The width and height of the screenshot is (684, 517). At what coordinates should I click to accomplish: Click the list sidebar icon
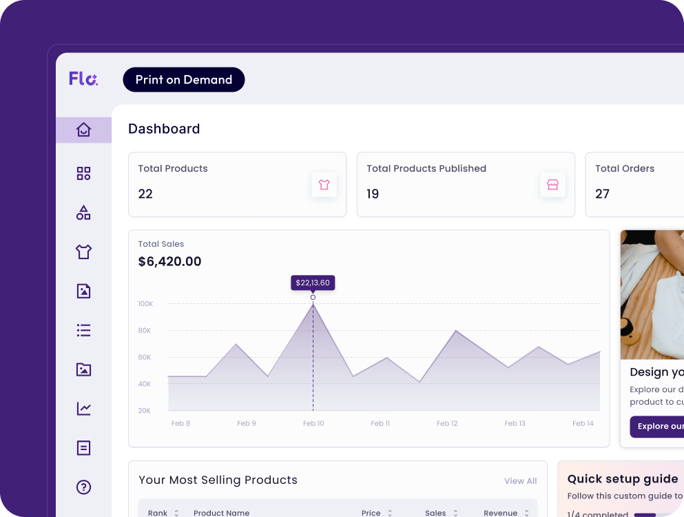point(83,330)
